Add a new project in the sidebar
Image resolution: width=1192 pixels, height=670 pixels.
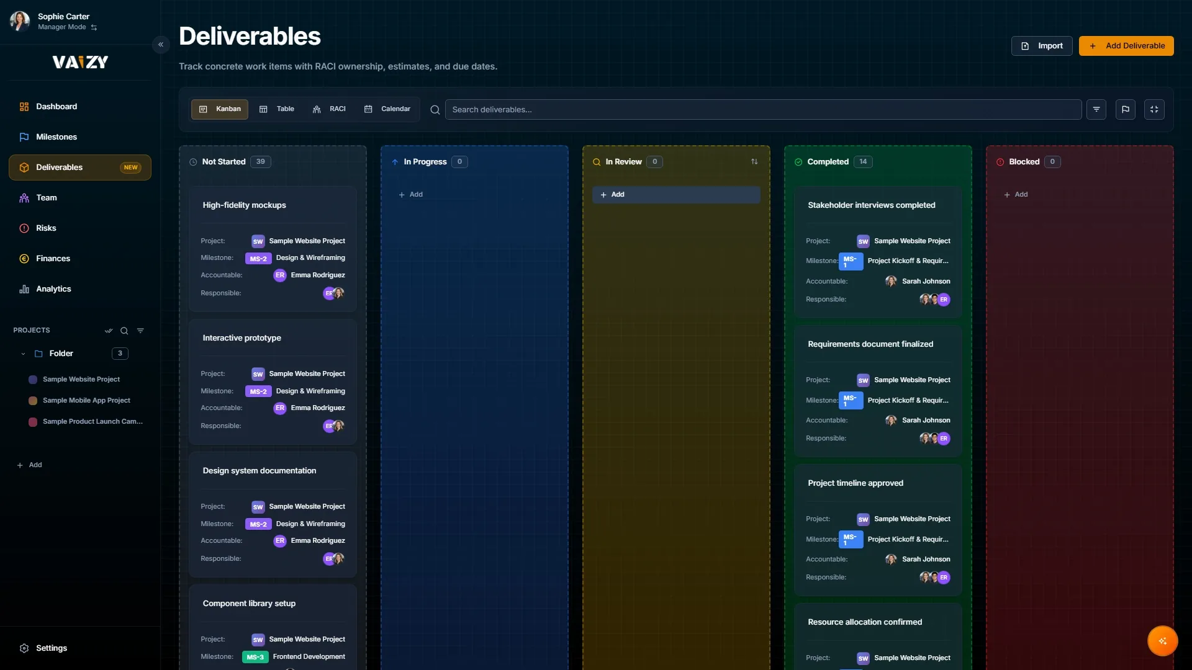click(x=29, y=465)
